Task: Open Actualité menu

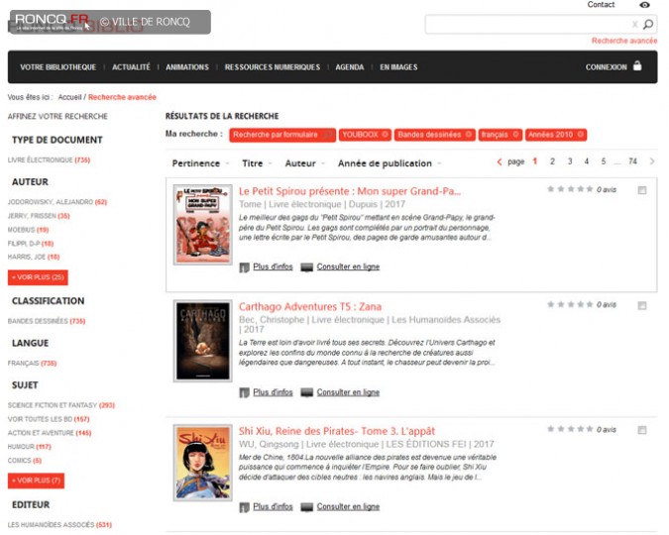Action: pos(131,67)
